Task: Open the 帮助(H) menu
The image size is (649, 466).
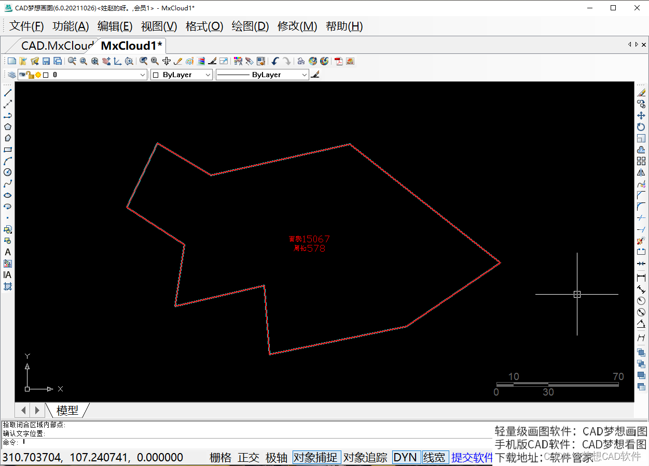Action: [344, 26]
